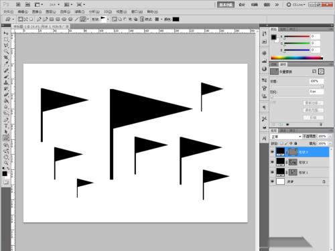The image size is (335, 251).
Task: Toggle mask visibility eye at Masks panel bottom
Action: [x=287, y=124]
